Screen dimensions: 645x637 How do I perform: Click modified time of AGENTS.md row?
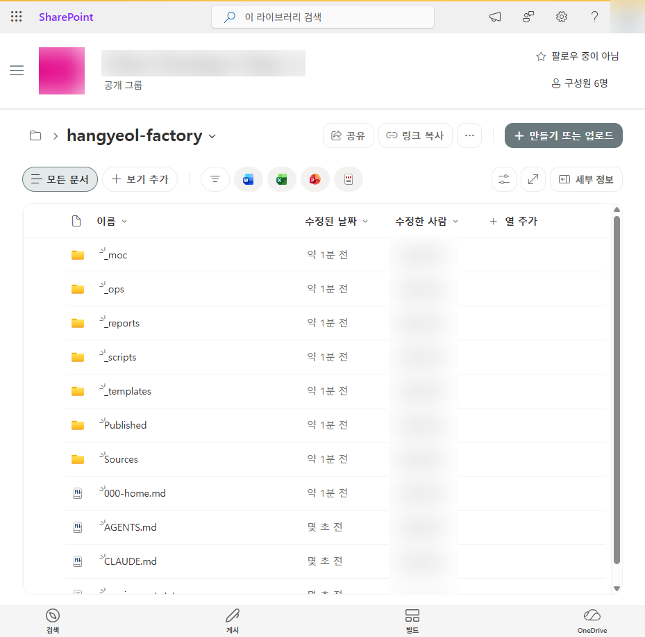pos(325,527)
